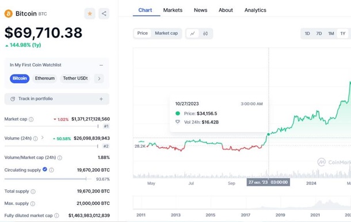Screen dimensions: 351x222
Task: Open the Markets tab
Action: click(x=173, y=10)
